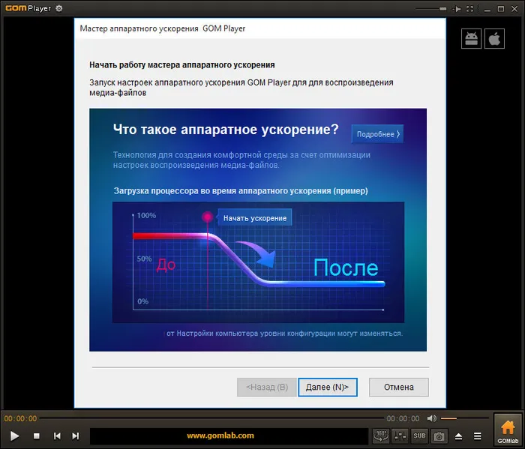
Task: Open GOM Player settings gear
Action: pos(59,8)
